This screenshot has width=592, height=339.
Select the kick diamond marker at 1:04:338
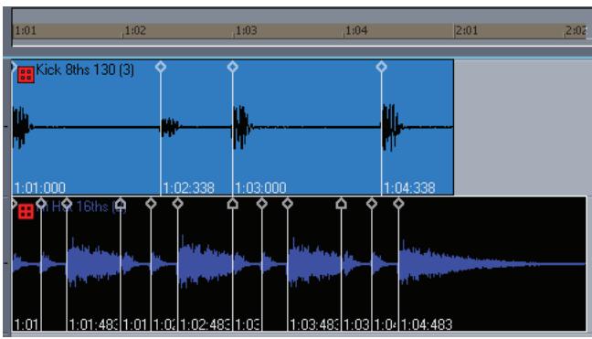pyautogui.click(x=381, y=67)
